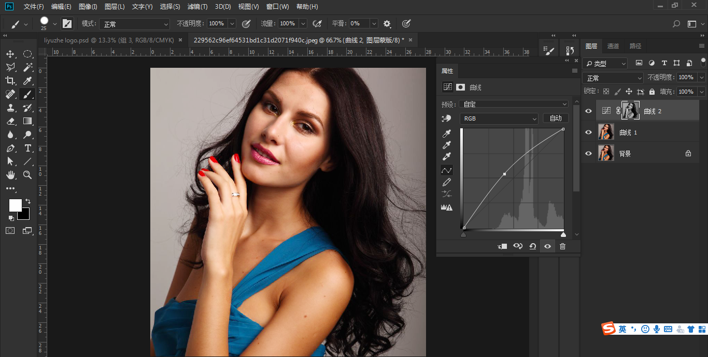Hide the 背景 layer
This screenshot has height=357, width=708.
588,154
